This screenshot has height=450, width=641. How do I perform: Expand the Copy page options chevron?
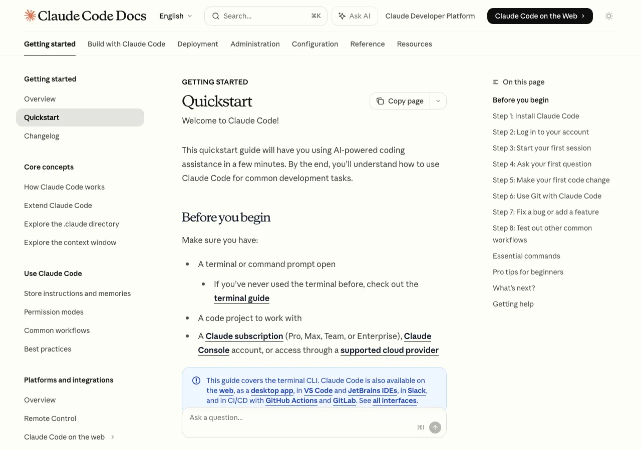[438, 101]
